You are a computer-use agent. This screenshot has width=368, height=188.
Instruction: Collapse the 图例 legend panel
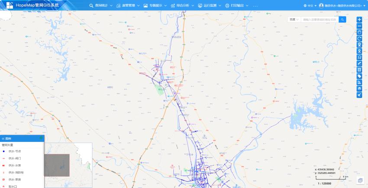click(x=3, y=139)
